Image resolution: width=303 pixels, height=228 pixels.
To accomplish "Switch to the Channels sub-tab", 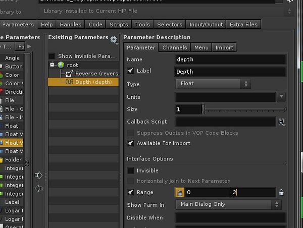I will [x=175, y=48].
